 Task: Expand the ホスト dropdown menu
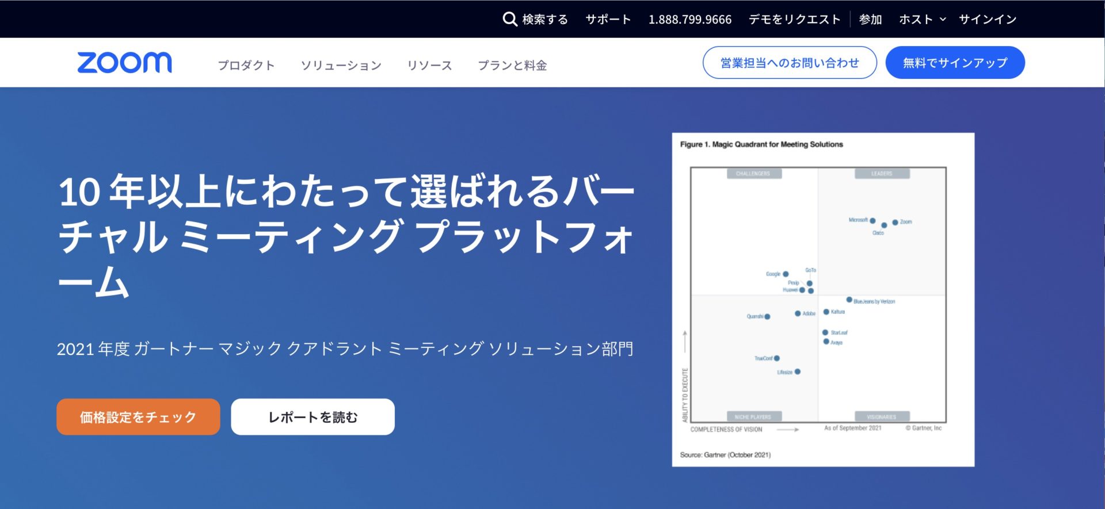pyautogui.click(x=922, y=20)
